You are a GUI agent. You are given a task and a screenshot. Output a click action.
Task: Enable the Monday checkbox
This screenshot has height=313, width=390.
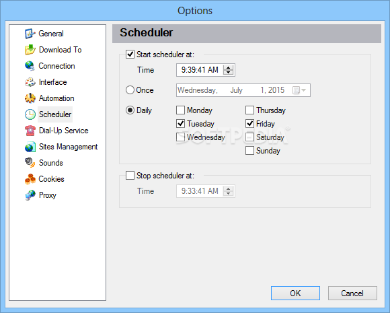point(180,110)
